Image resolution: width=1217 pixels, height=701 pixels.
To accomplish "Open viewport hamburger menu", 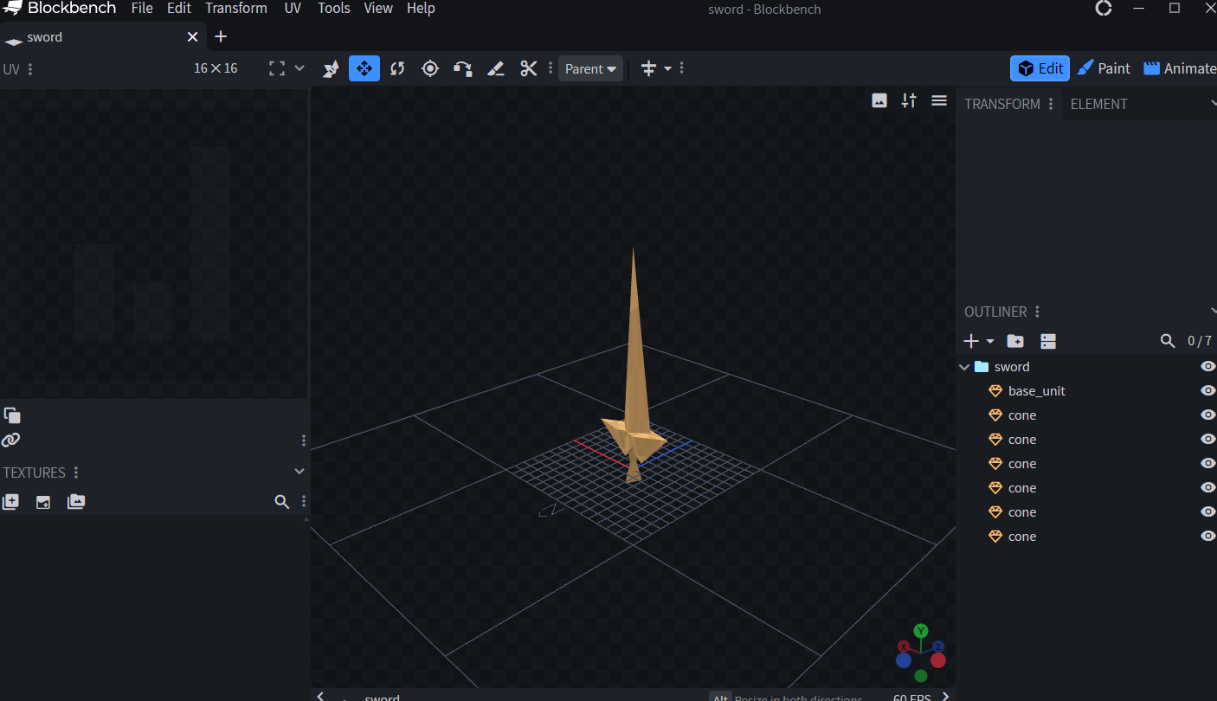I will pos(939,100).
